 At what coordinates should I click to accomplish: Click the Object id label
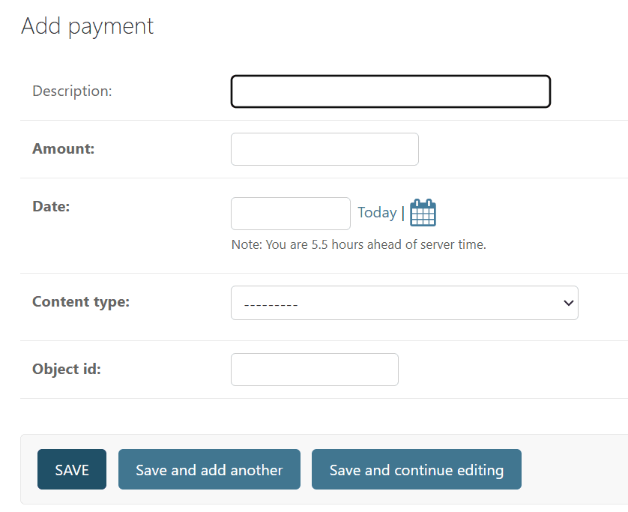coord(67,370)
